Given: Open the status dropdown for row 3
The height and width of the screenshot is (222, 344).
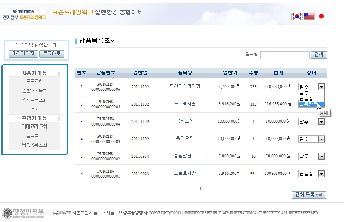Looking at the screenshot, I should point(311,122).
